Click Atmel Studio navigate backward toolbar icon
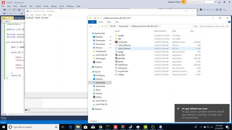232x130 pixels. tap(5, 10)
